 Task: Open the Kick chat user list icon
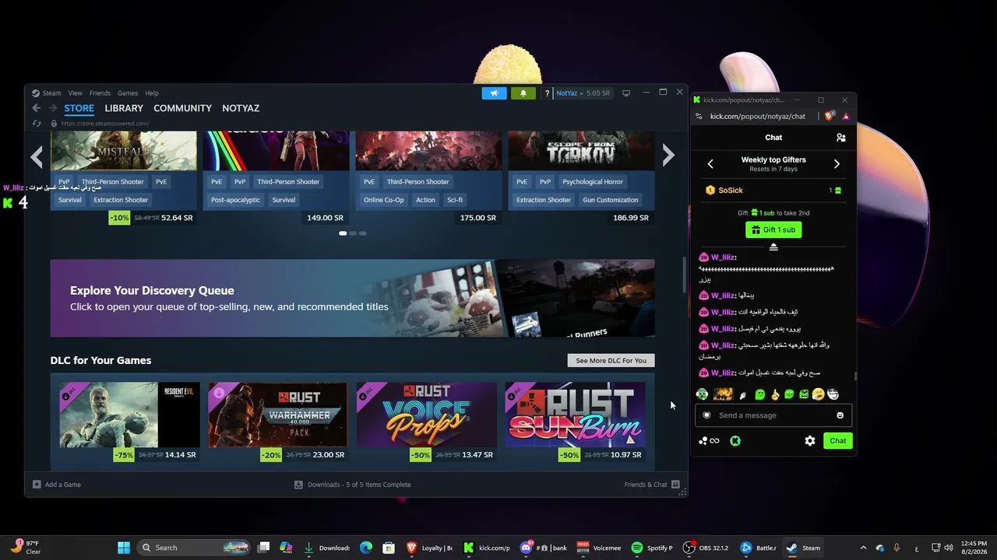(x=841, y=138)
